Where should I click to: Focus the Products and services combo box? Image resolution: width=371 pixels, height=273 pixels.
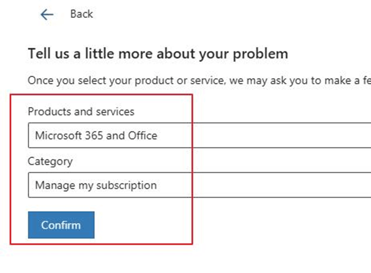pyautogui.click(x=200, y=135)
